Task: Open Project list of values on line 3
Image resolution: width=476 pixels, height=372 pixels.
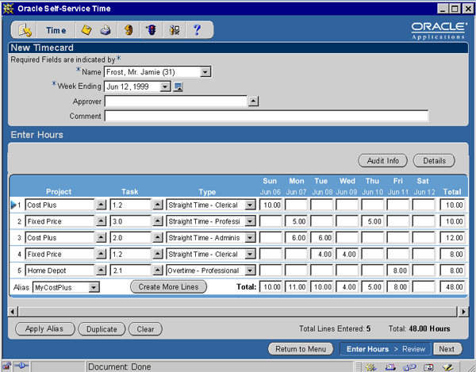Action: pyautogui.click(x=101, y=238)
